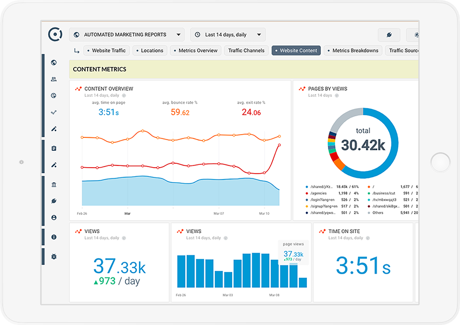Click the trend line sidebar icon
Viewport: 460px width, 325px height.
click(x=54, y=112)
